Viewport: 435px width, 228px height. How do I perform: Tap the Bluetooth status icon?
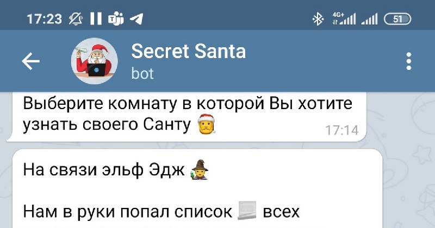(x=318, y=19)
